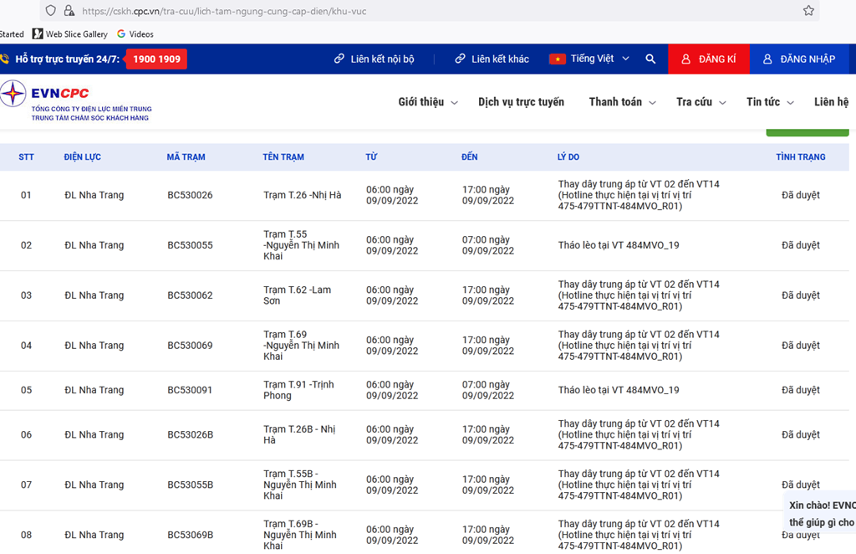Expand the Giới thiệu menu

(x=427, y=102)
